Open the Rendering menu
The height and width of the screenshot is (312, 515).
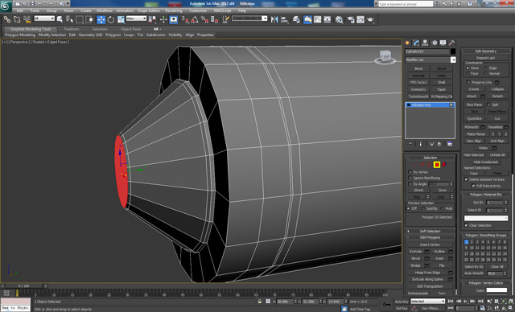174,10
